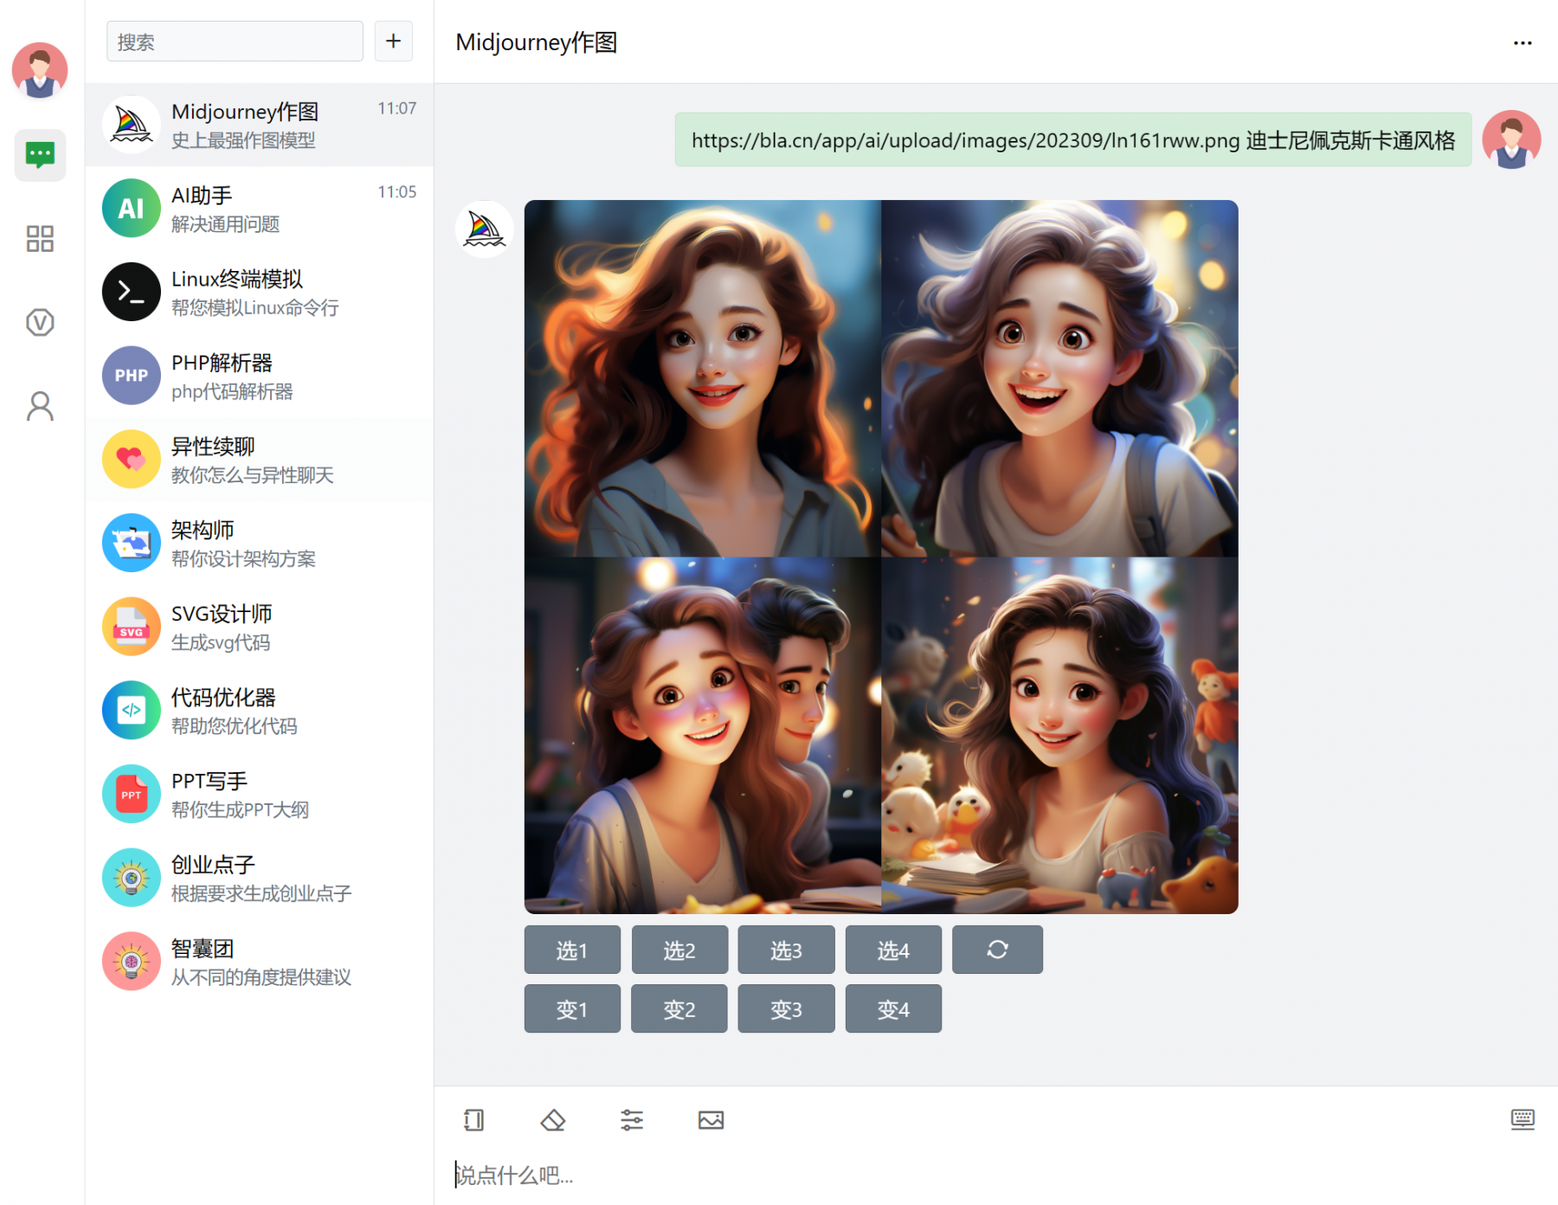This screenshot has height=1205, width=1558.
Task: Click the 选3 button
Action: pos(786,950)
